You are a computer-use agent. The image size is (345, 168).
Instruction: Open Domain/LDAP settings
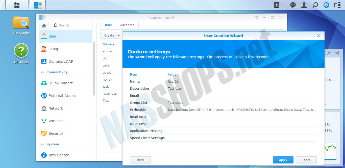[66, 61]
